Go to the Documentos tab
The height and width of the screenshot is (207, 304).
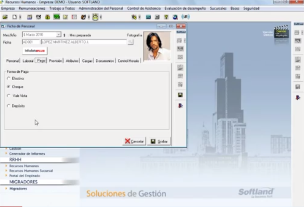105,61
